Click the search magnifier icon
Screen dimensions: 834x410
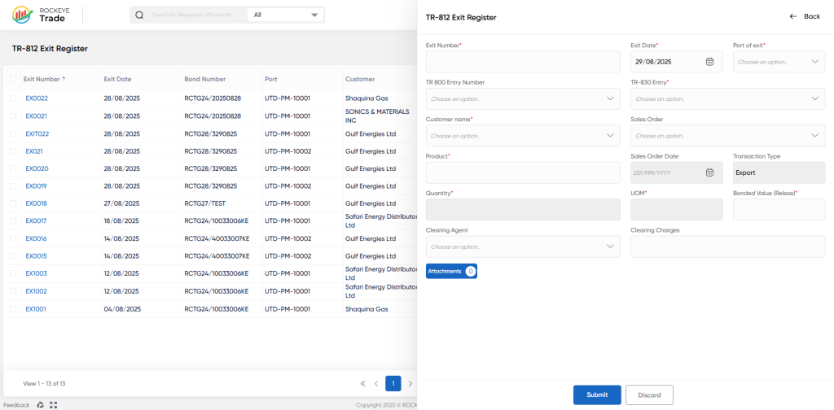click(139, 15)
